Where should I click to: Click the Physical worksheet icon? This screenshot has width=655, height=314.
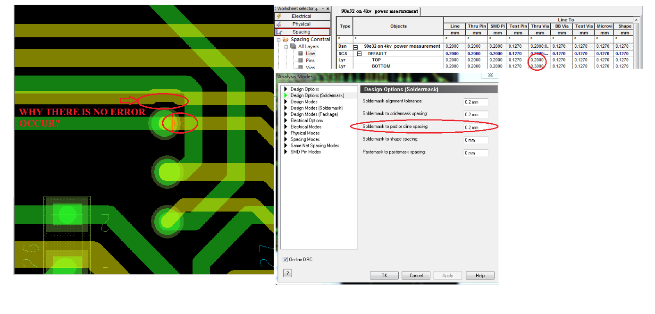point(279,24)
